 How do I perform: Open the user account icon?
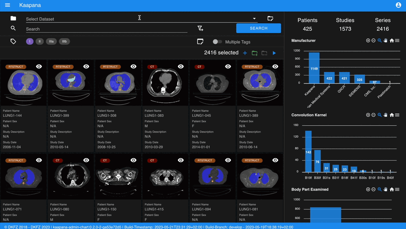click(398, 5)
